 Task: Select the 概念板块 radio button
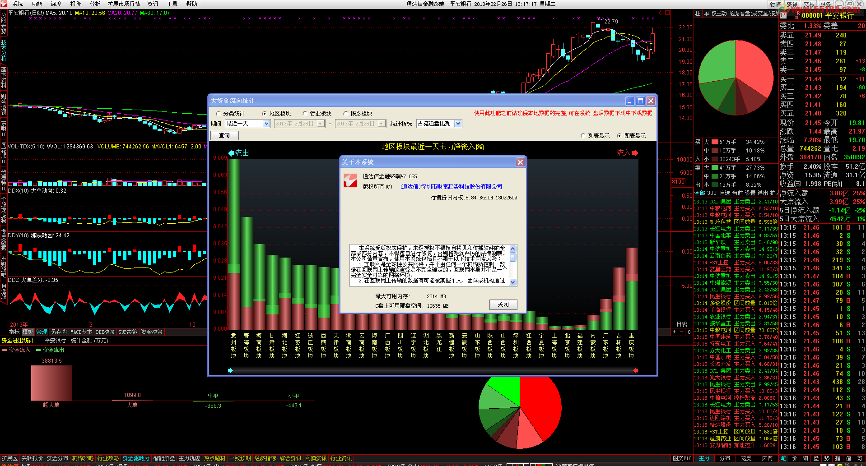[346, 114]
